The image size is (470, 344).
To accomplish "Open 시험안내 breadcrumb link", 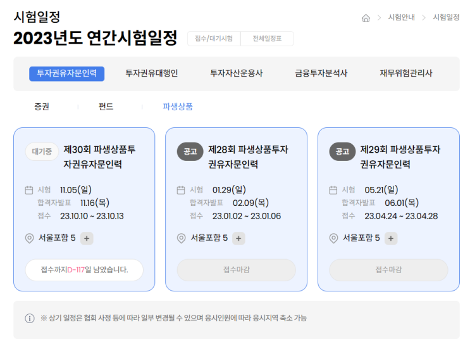I will pos(401,17).
